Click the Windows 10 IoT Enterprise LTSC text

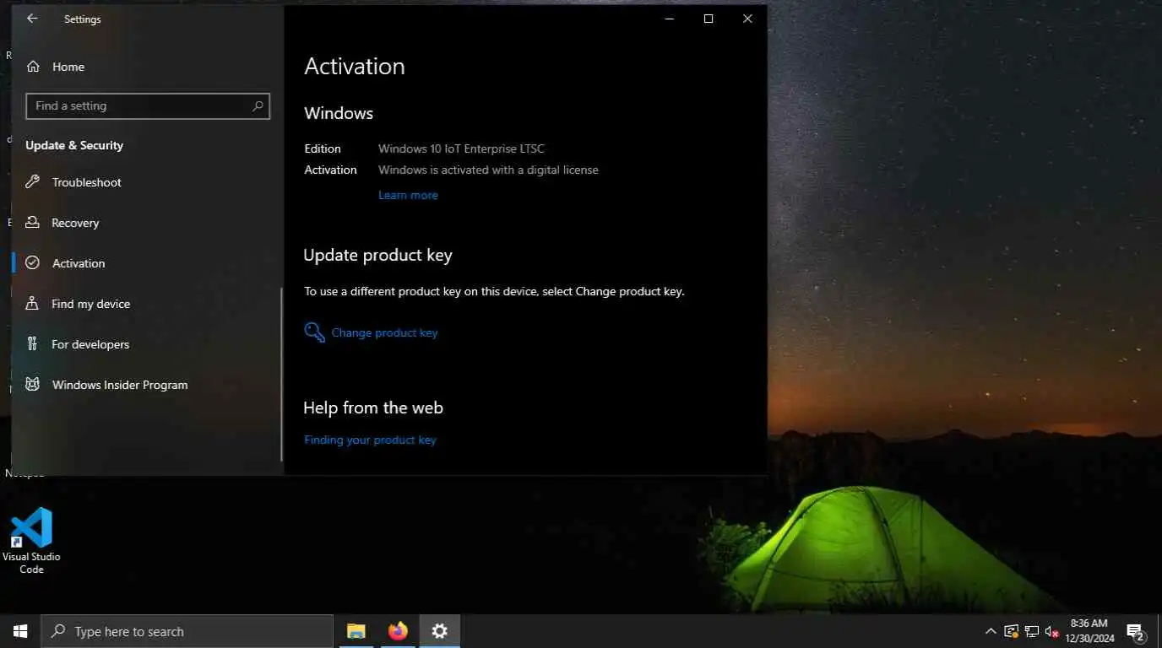461,148
